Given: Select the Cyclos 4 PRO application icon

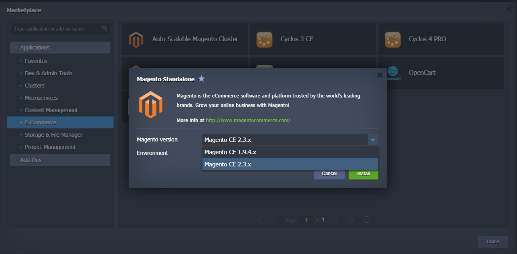Looking at the screenshot, I should [392, 39].
